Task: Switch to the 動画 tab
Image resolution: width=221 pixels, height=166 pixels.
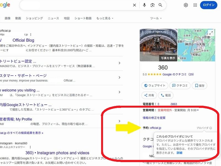Action: click(18, 18)
